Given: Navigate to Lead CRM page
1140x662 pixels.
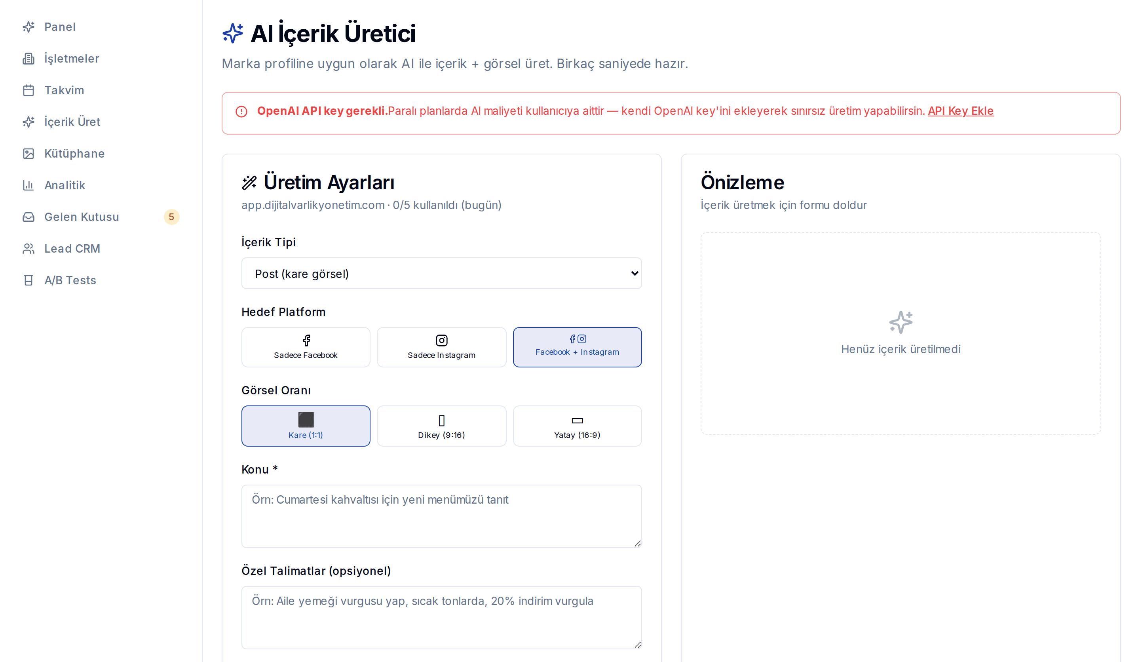Looking at the screenshot, I should coord(101,248).
